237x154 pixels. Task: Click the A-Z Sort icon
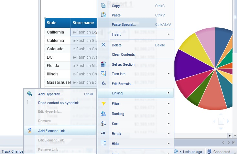[x=103, y=123]
